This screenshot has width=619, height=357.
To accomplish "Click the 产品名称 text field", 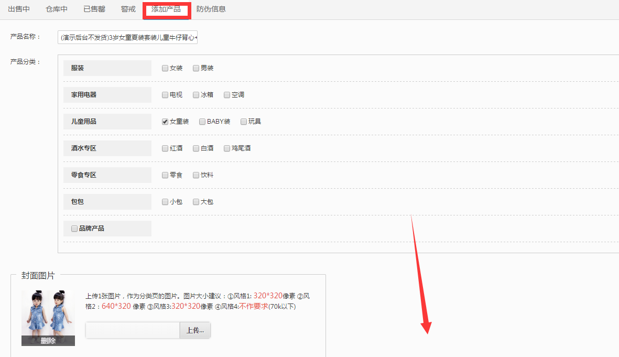I will tap(127, 37).
